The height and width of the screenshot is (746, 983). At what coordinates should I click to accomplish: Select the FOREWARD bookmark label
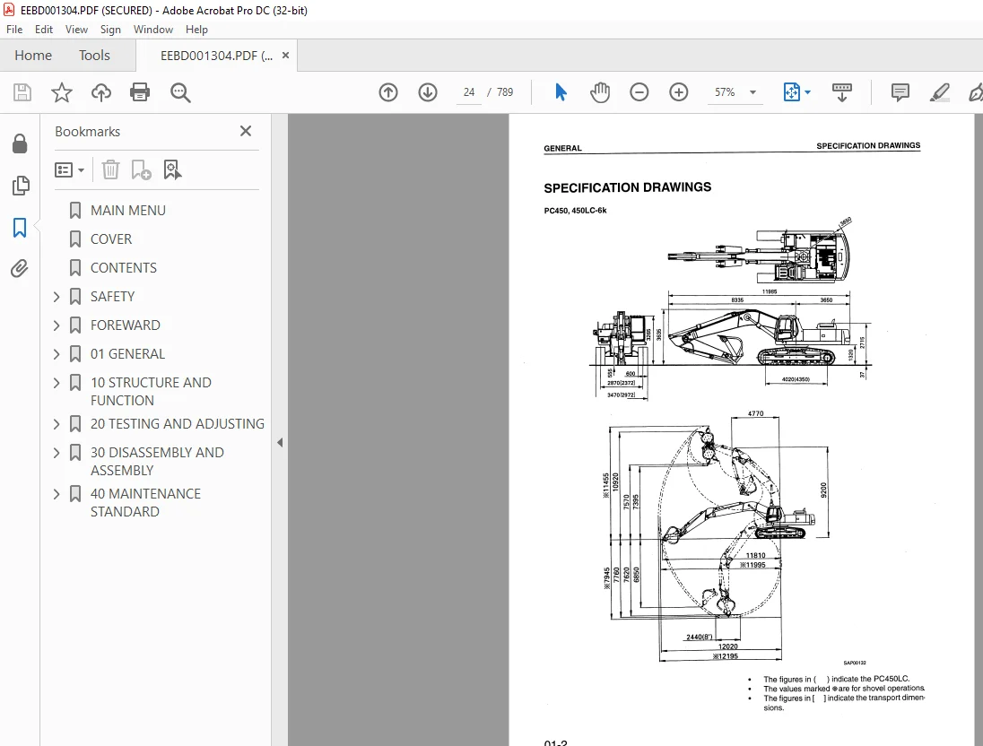pyautogui.click(x=126, y=325)
